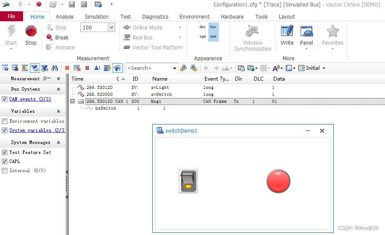Click the System variables (2/3) link
The image size is (385, 235).
[x=37, y=130]
